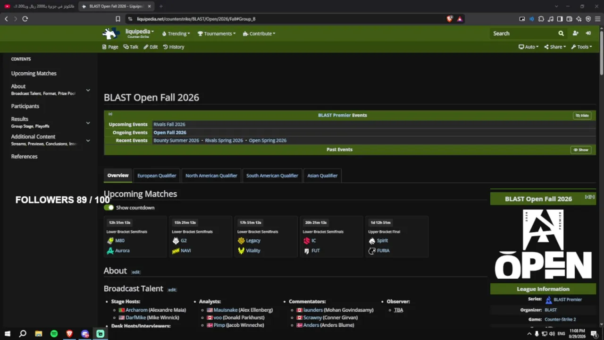604x340 pixels.
Task: Switch to the European Qualifier tab
Action: coord(157,176)
